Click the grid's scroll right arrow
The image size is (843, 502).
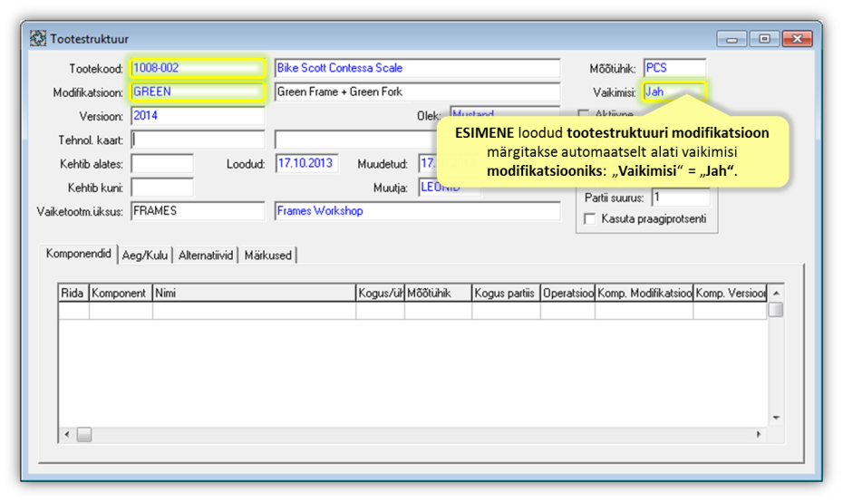pyautogui.click(x=759, y=435)
